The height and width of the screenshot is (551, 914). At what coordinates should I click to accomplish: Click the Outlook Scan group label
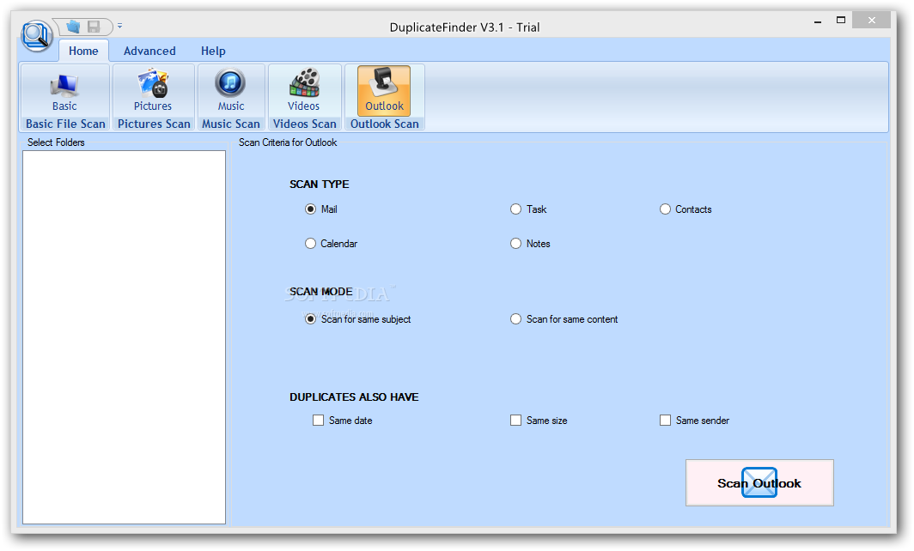[384, 124]
